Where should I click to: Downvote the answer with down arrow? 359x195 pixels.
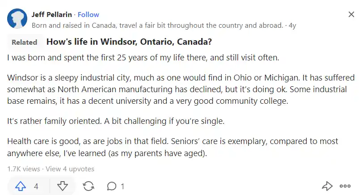62,186
